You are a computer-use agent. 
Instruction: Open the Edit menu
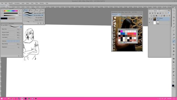6,3
